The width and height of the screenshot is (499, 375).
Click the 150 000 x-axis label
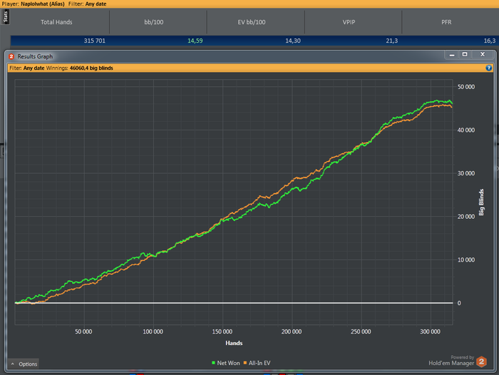[222, 332]
